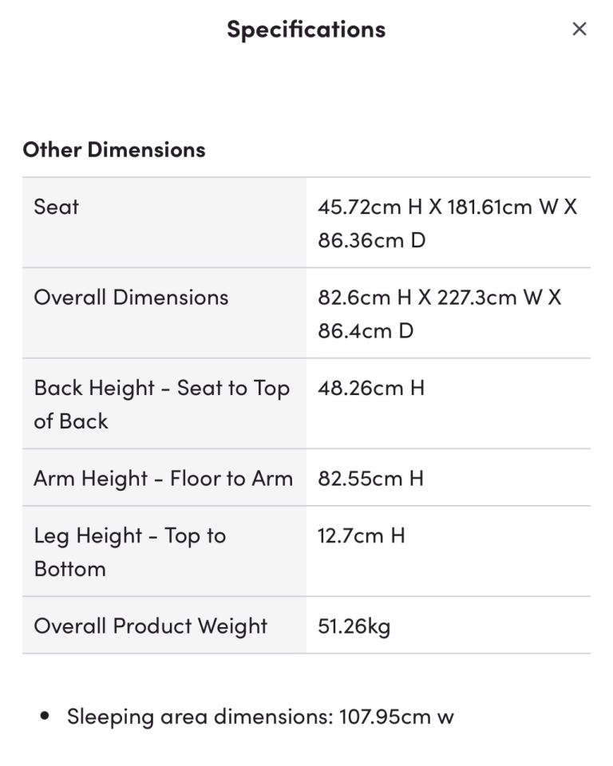This screenshot has height=766, width=613.
Task: Select the Other Dimensions heading
Action: click(113, 149)
